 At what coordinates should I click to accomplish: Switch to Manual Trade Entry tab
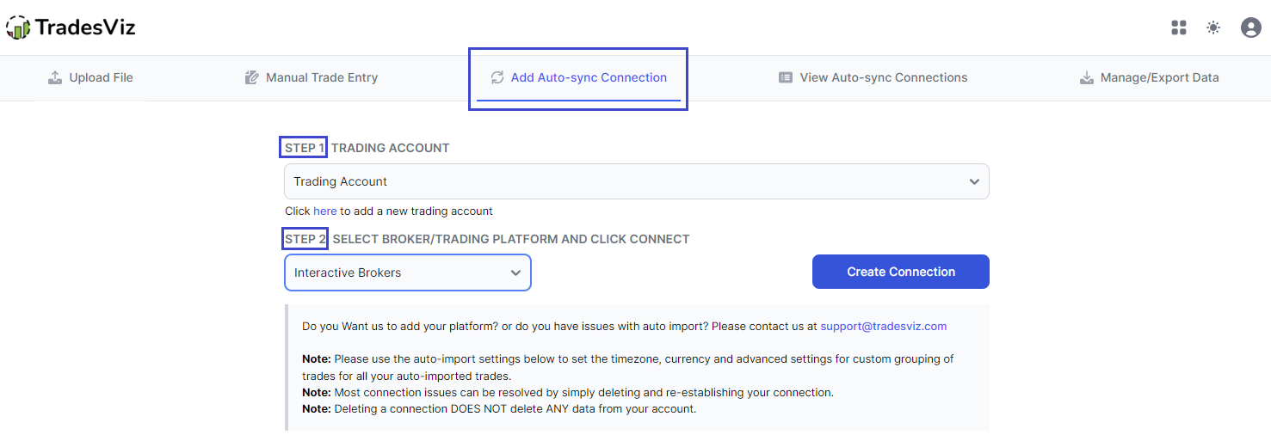click(x=312, y=77)
